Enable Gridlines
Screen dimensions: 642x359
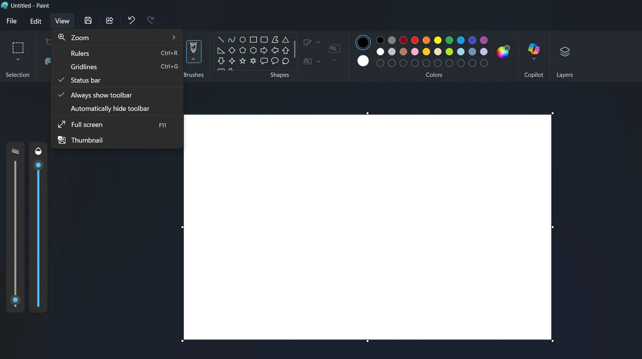[x=84, y=67]
